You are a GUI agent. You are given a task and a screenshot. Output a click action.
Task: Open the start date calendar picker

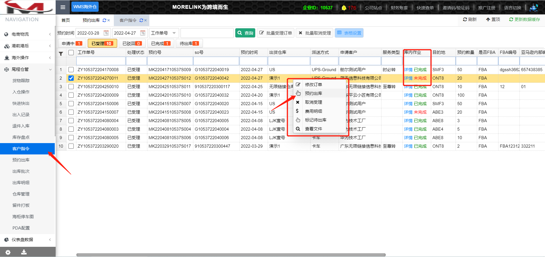click(x=106, y=33)
